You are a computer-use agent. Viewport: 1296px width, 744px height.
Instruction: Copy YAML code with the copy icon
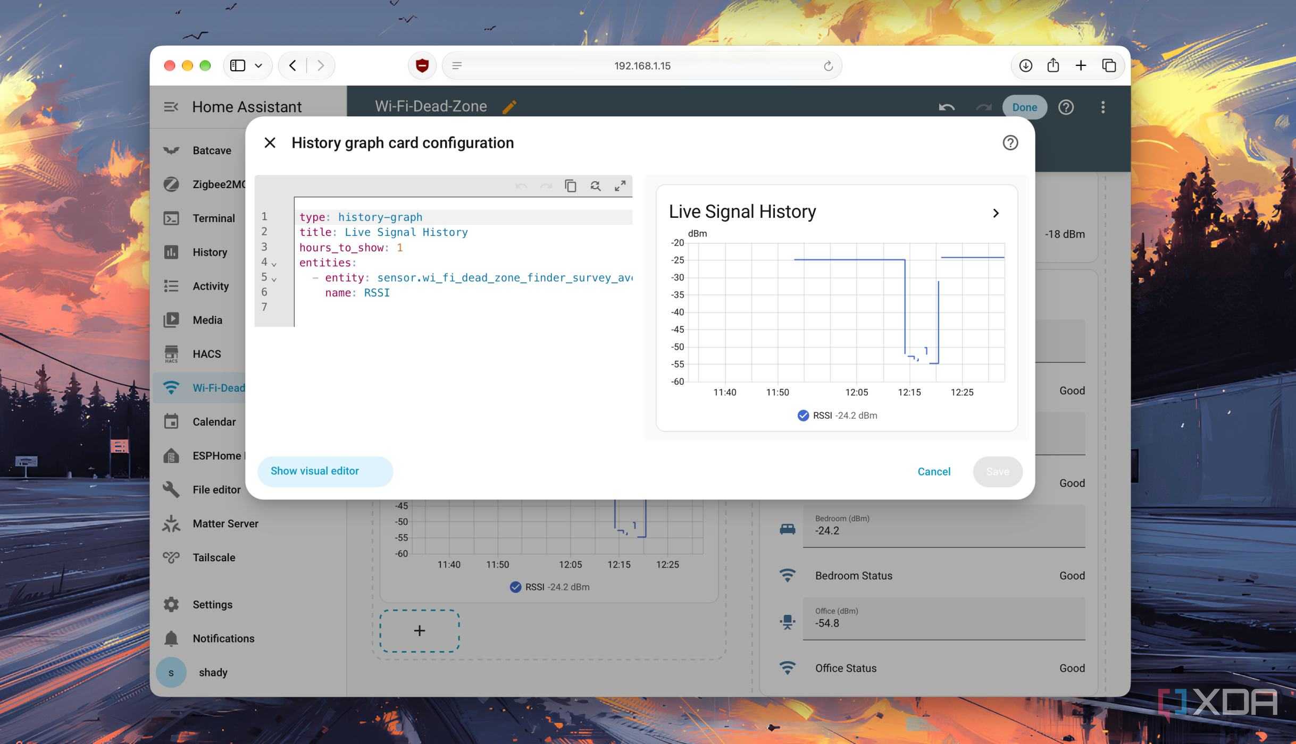point(570,185)
